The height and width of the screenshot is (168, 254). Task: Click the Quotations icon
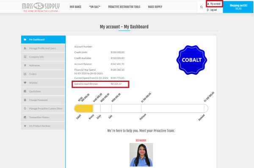[25, 91]
